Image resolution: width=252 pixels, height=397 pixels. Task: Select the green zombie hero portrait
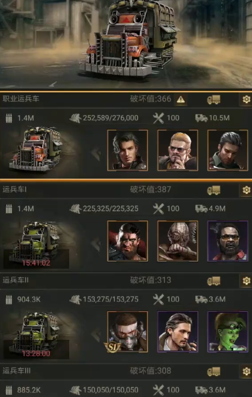click(228, 331)
